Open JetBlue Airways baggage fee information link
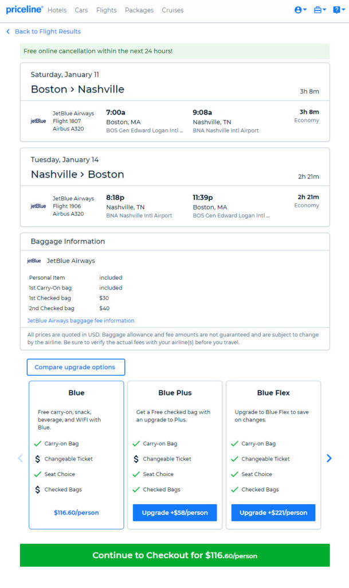 (x=81, y=320)
